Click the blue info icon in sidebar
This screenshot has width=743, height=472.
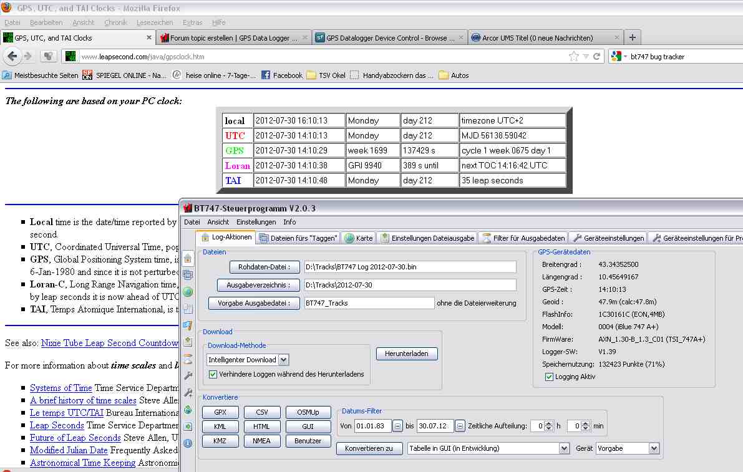tap(188, 443)
